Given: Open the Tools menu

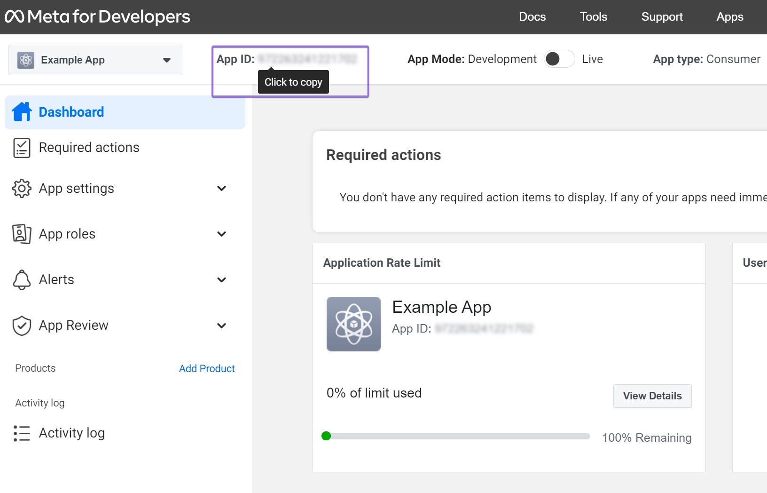Looking at the screenshot, I should (x=593, y=17).
